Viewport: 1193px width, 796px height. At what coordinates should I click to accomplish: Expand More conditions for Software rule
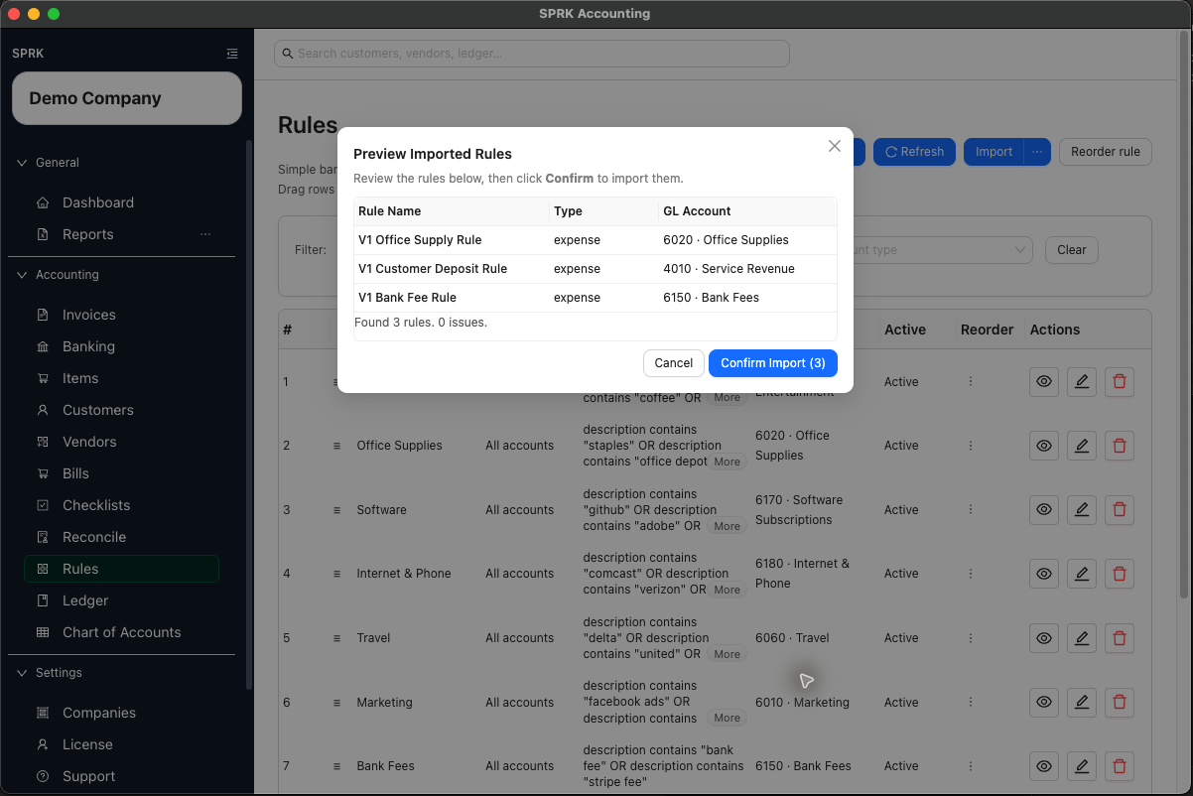727,526
